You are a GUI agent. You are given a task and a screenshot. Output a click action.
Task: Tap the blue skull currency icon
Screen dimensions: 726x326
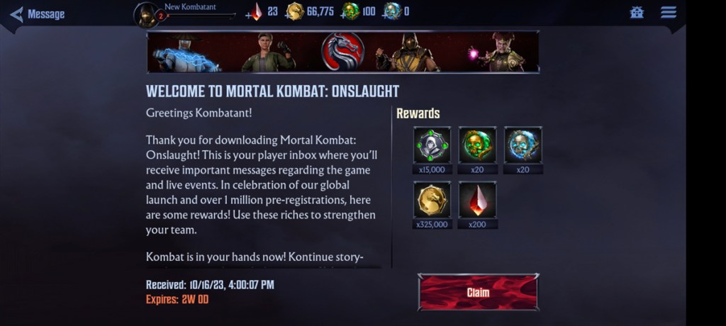tap(392, 11)
